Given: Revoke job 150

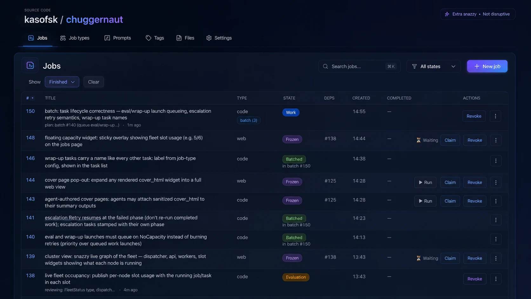Looking at the screenshot, I should coord(474,116).
